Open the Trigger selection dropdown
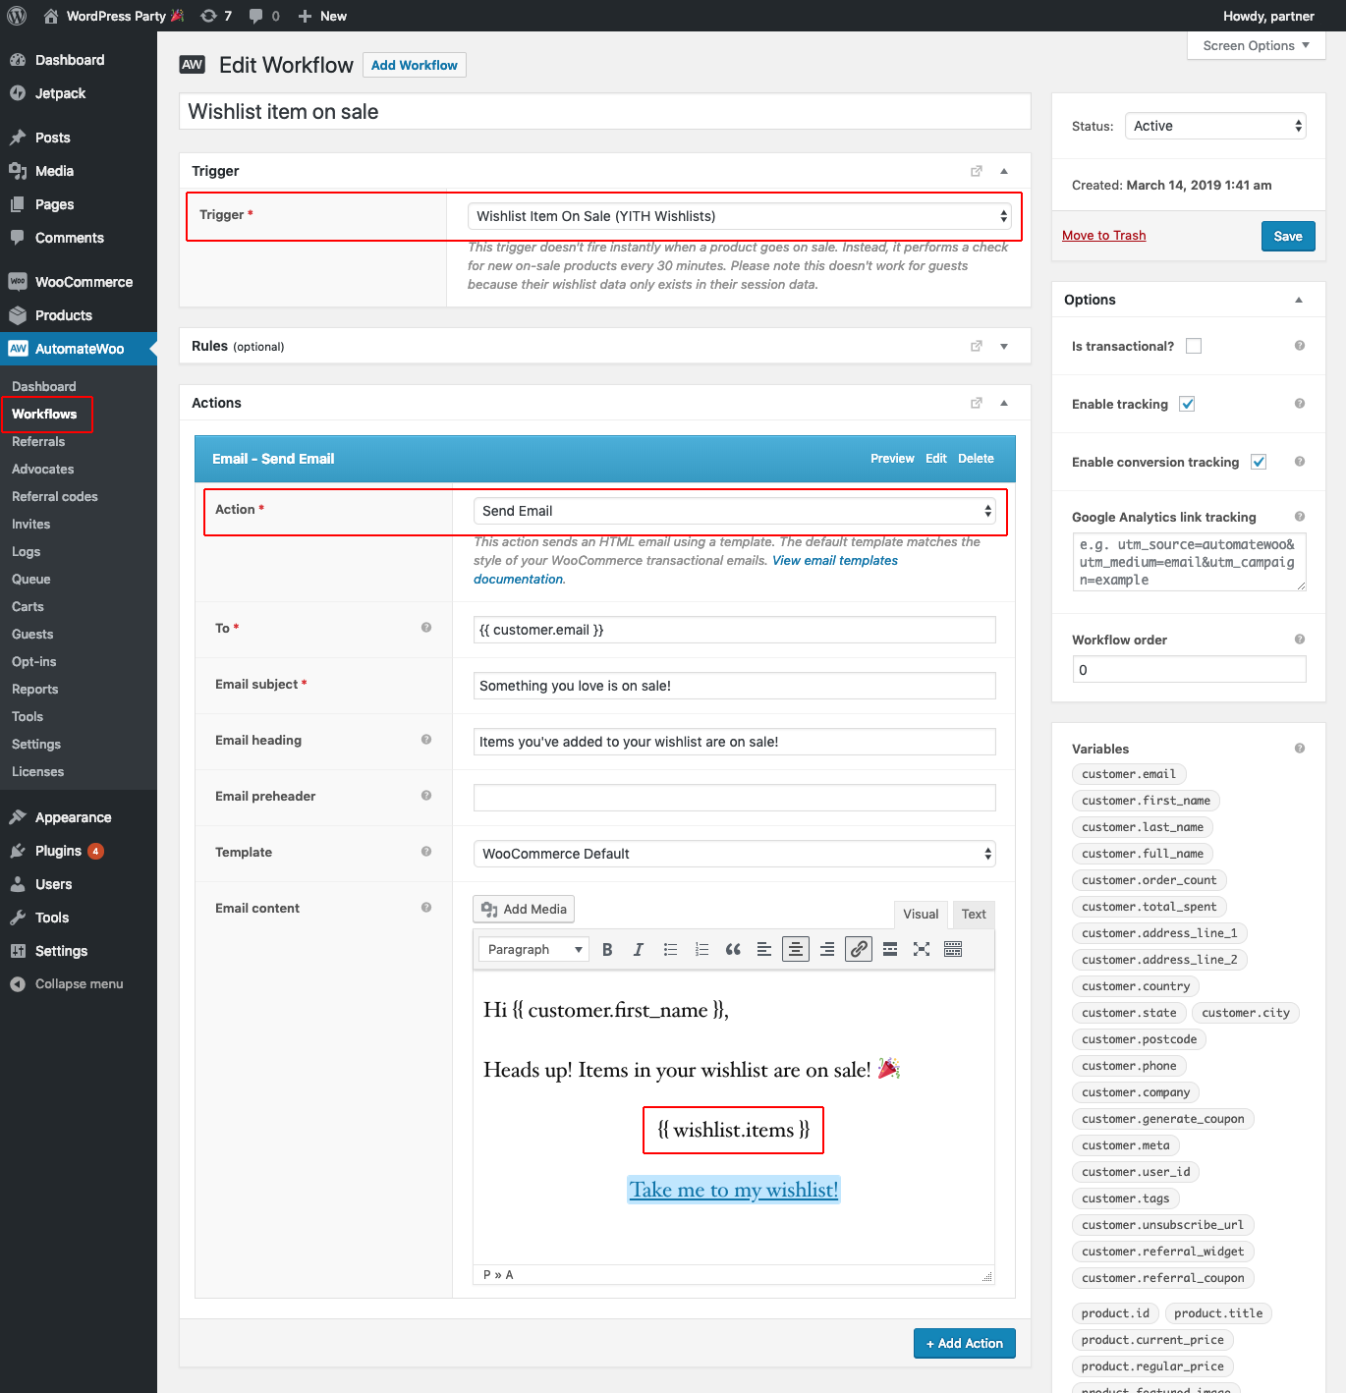 (740, 216)
